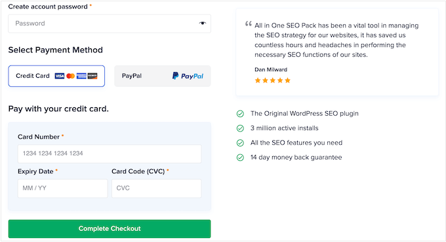
Task: Focus the CVC card code field
Action: pyautogui.click(x=157, y=188)
